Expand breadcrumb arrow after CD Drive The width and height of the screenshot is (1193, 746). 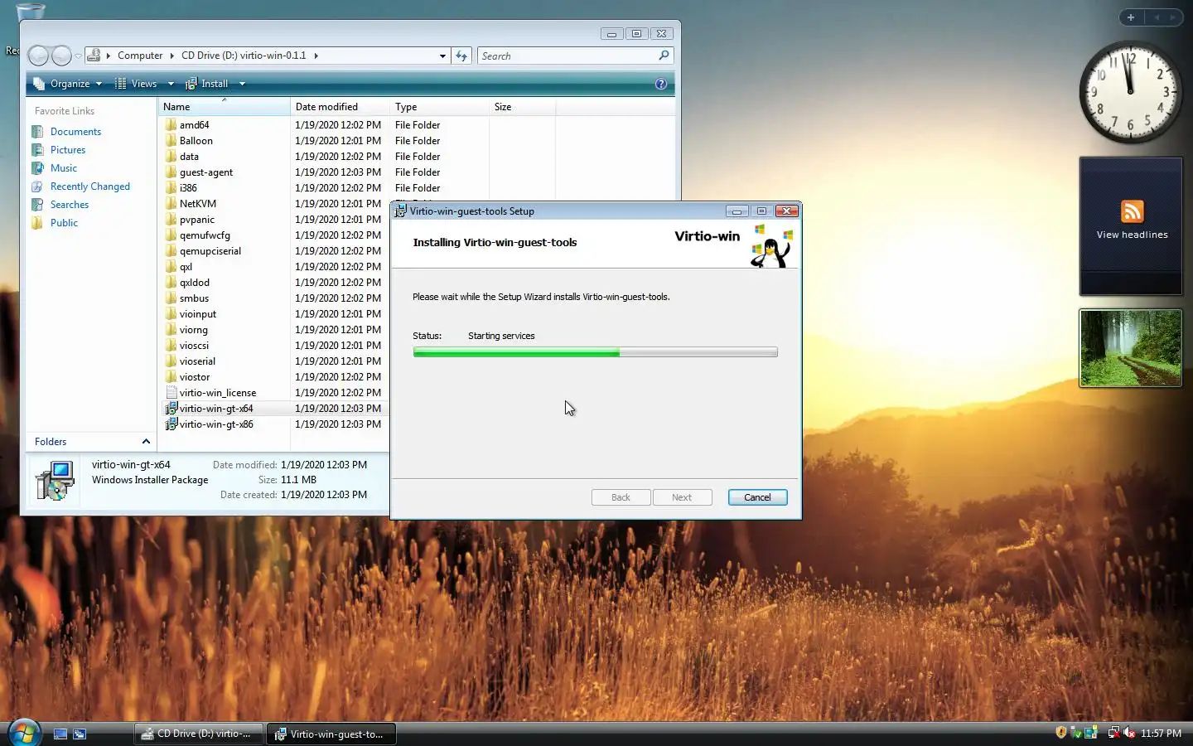tap(316, 56)
